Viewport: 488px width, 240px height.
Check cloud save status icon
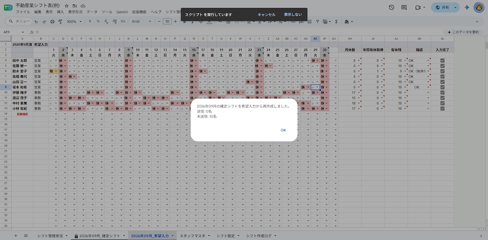(x=83, y=6)
